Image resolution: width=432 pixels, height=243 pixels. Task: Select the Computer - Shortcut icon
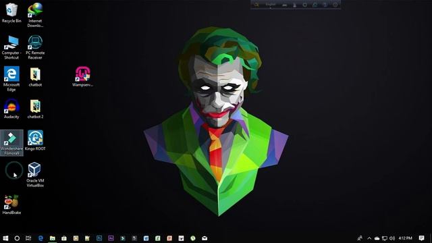11,47
